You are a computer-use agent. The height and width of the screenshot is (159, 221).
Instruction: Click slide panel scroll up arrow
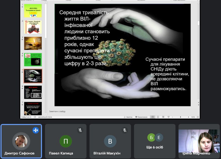tap(46, 3)
